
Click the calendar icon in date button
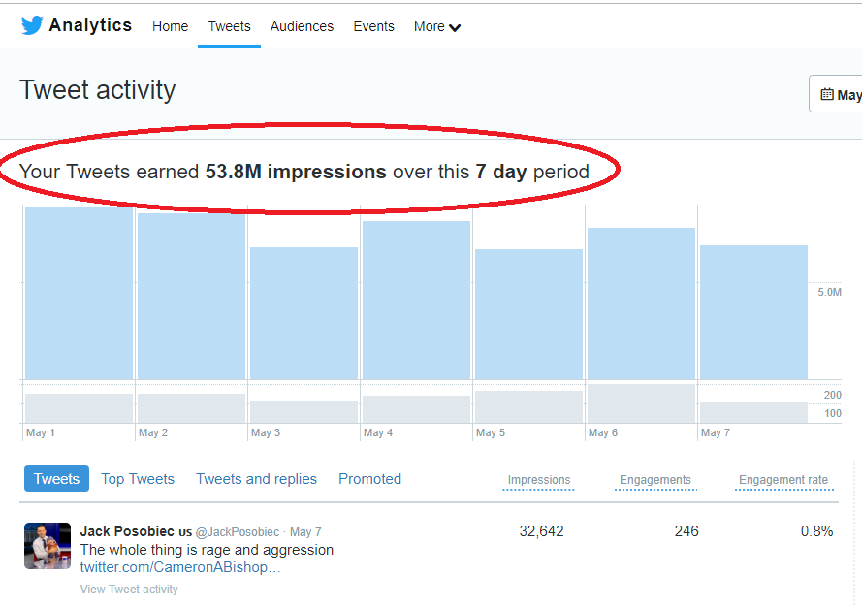point(827,94)
